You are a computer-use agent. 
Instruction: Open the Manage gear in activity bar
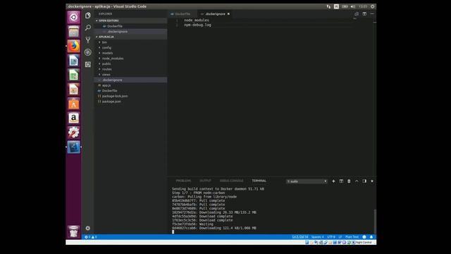[87, 228]
